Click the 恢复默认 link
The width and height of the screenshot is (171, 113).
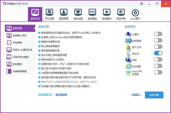pyautogui.click(x=136, y=95)
